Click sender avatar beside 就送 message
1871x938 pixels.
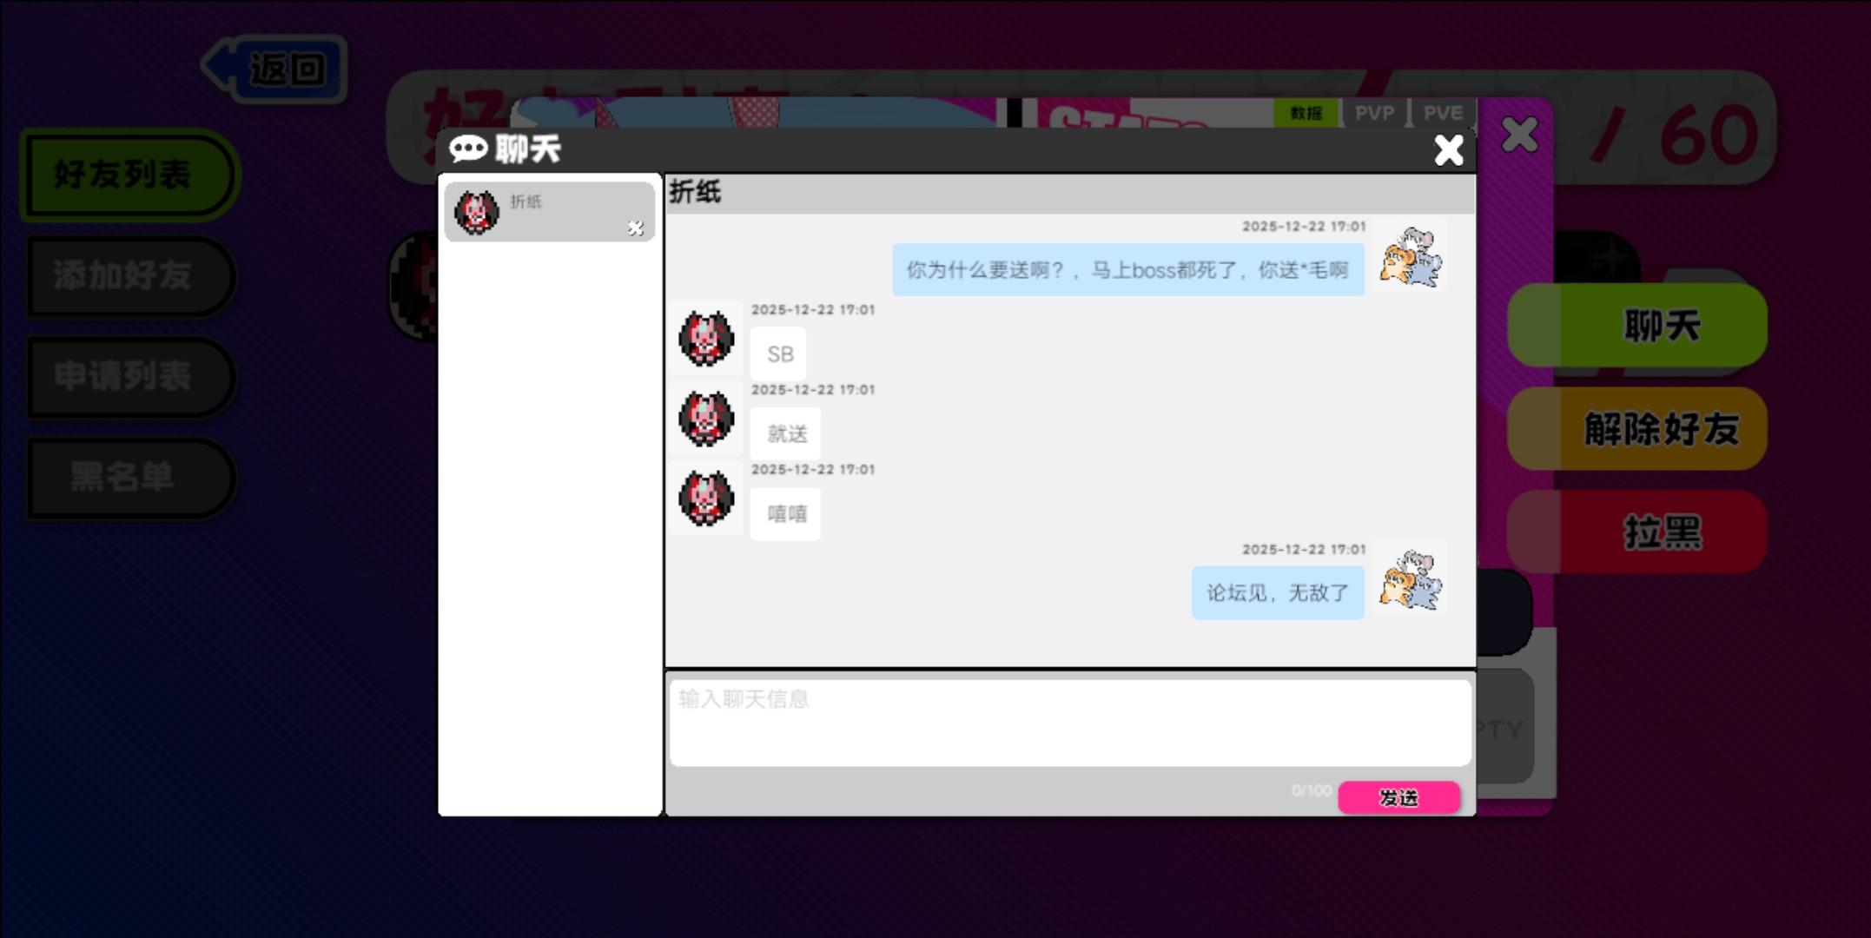tap(706, 418)
